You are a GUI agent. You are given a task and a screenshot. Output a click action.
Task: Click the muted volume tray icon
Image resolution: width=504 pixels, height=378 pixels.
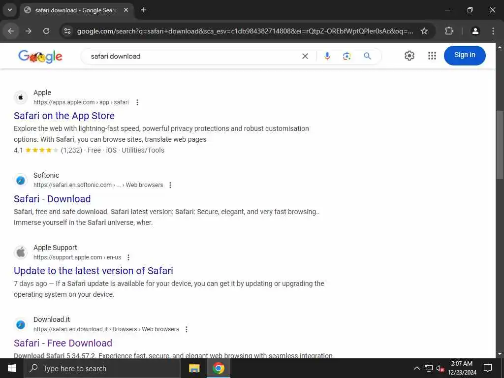(440, 368)
